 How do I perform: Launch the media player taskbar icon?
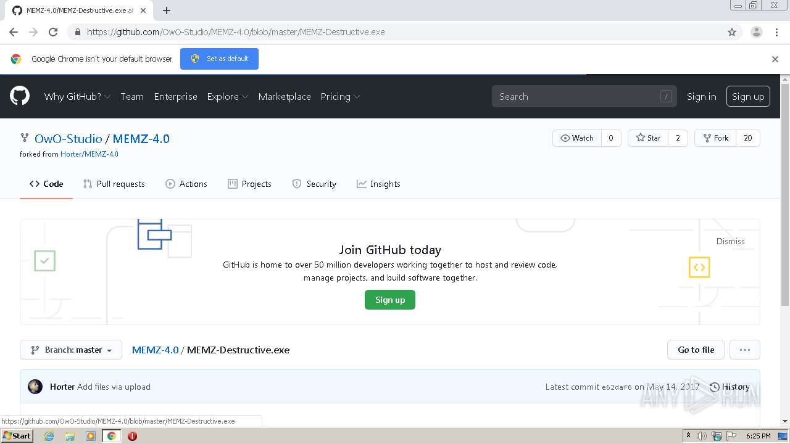coord(91,436)
